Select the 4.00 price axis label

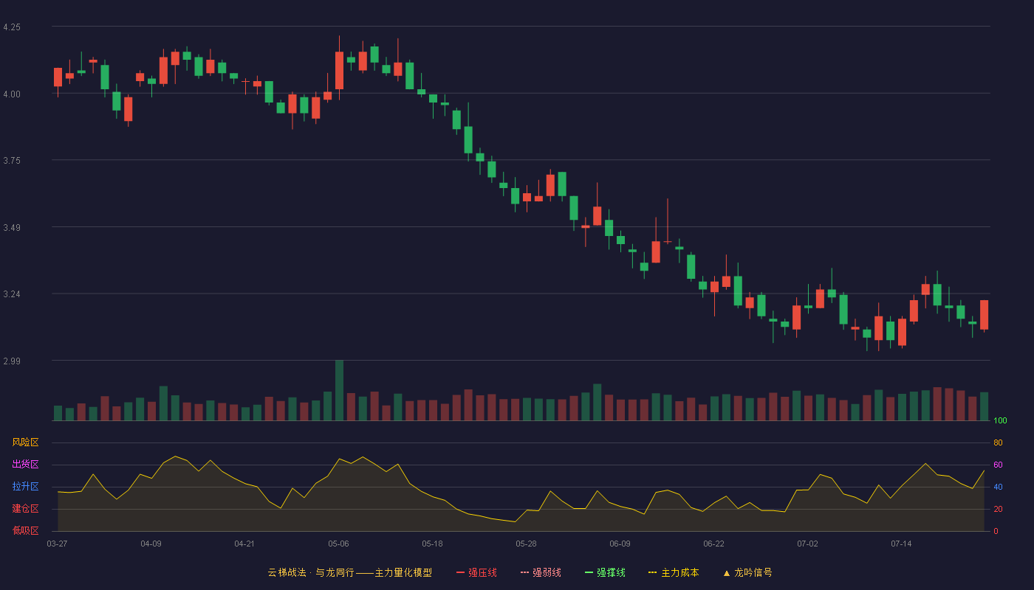pos(12,94)
